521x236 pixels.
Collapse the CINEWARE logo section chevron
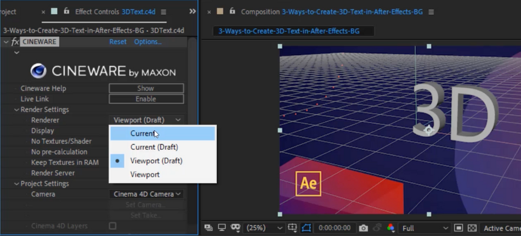[16, 53]
